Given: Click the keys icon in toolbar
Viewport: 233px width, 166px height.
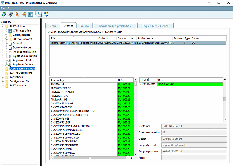Looking at the screenshot, I should pyautogui.click(x=24, y=14).
